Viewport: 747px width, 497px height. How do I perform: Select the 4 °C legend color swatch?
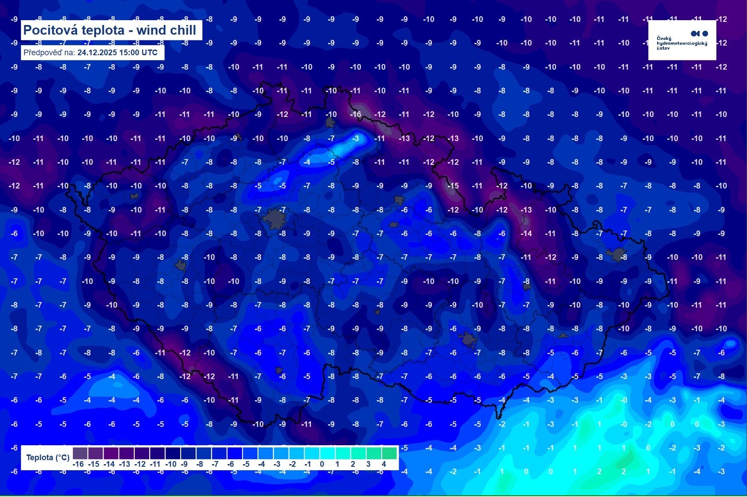click(389, 453)
